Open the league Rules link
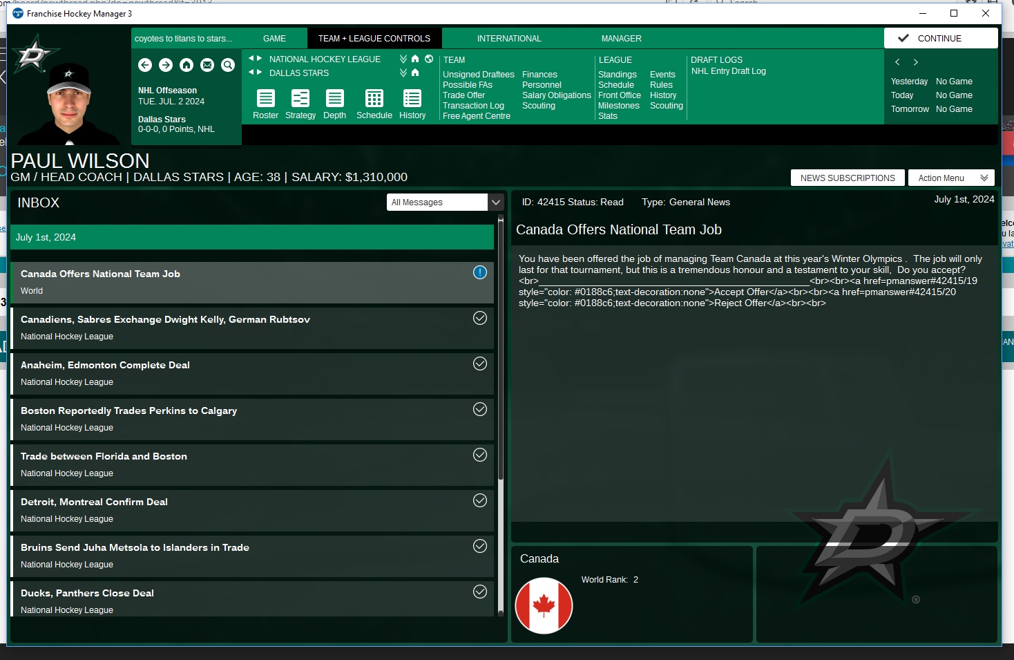This screenshot has width=1014, height=660. click(661, 85)
